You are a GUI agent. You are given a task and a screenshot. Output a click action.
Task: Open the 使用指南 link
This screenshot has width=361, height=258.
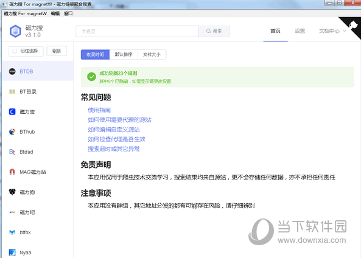click(99, 110)
